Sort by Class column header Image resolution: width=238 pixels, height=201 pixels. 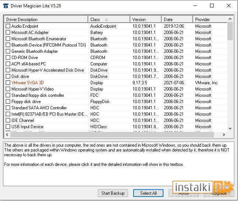click(109, 20)
